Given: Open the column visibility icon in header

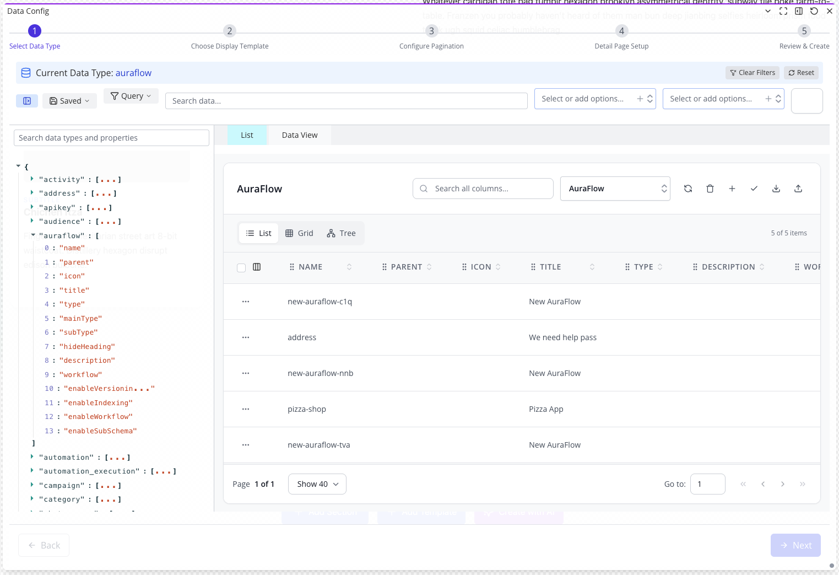Looking at the screenshot, I should [257, 267].
